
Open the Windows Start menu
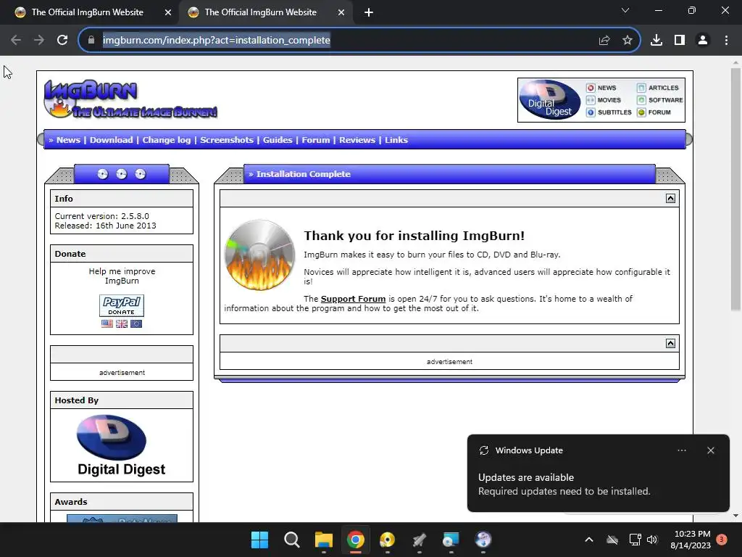pyautogui.click(x=259, y=540)
